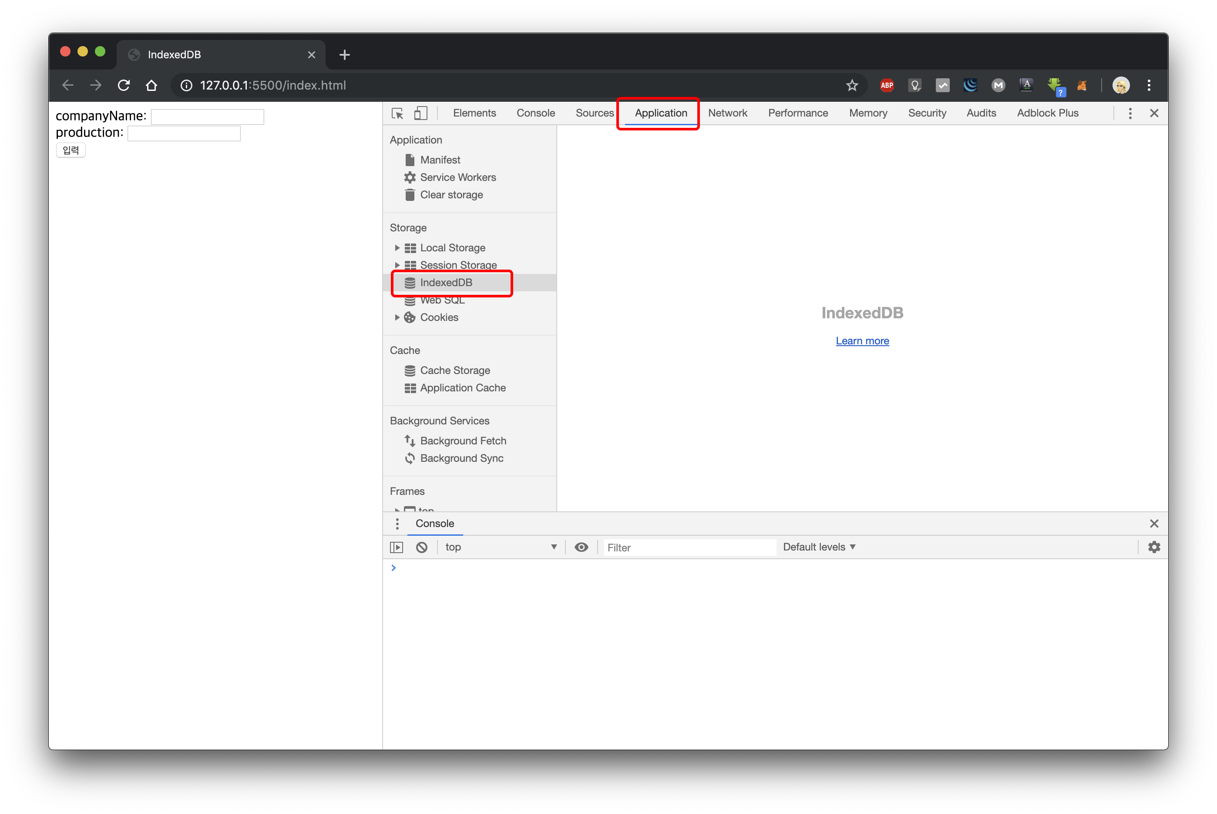Reload the page with refresh icon
This screenshot has width=1217, height=814.
point(124,86)
